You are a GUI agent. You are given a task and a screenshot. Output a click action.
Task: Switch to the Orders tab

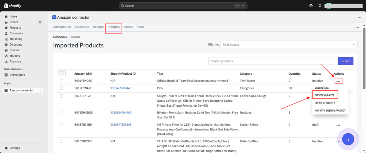coord(128,27)
